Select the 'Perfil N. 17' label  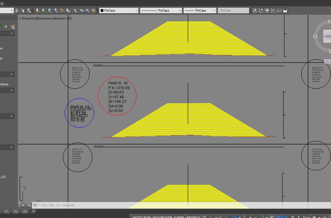[x=77, y=150]
